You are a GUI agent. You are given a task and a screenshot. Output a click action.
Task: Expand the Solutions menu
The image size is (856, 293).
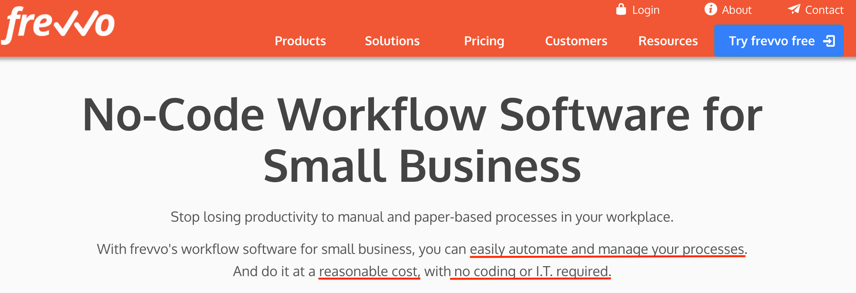pyautogui.click(x=392, y=41)
